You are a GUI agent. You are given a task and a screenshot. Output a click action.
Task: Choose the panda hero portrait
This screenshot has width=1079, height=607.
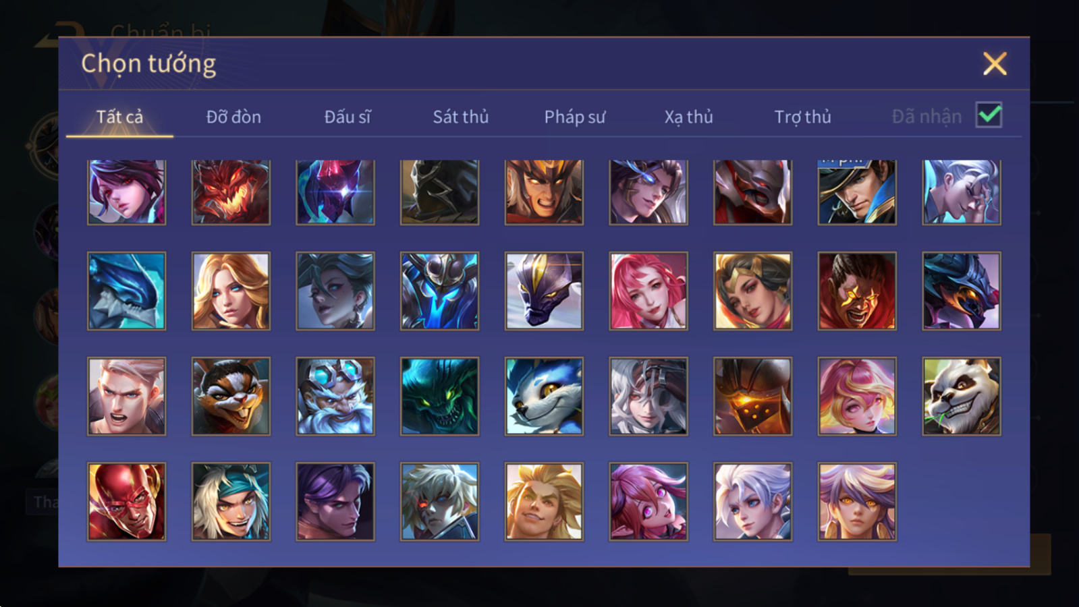962,396
